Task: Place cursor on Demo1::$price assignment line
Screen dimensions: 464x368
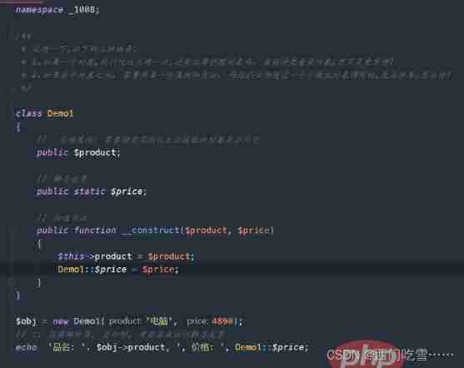Action: click(232, 269)
